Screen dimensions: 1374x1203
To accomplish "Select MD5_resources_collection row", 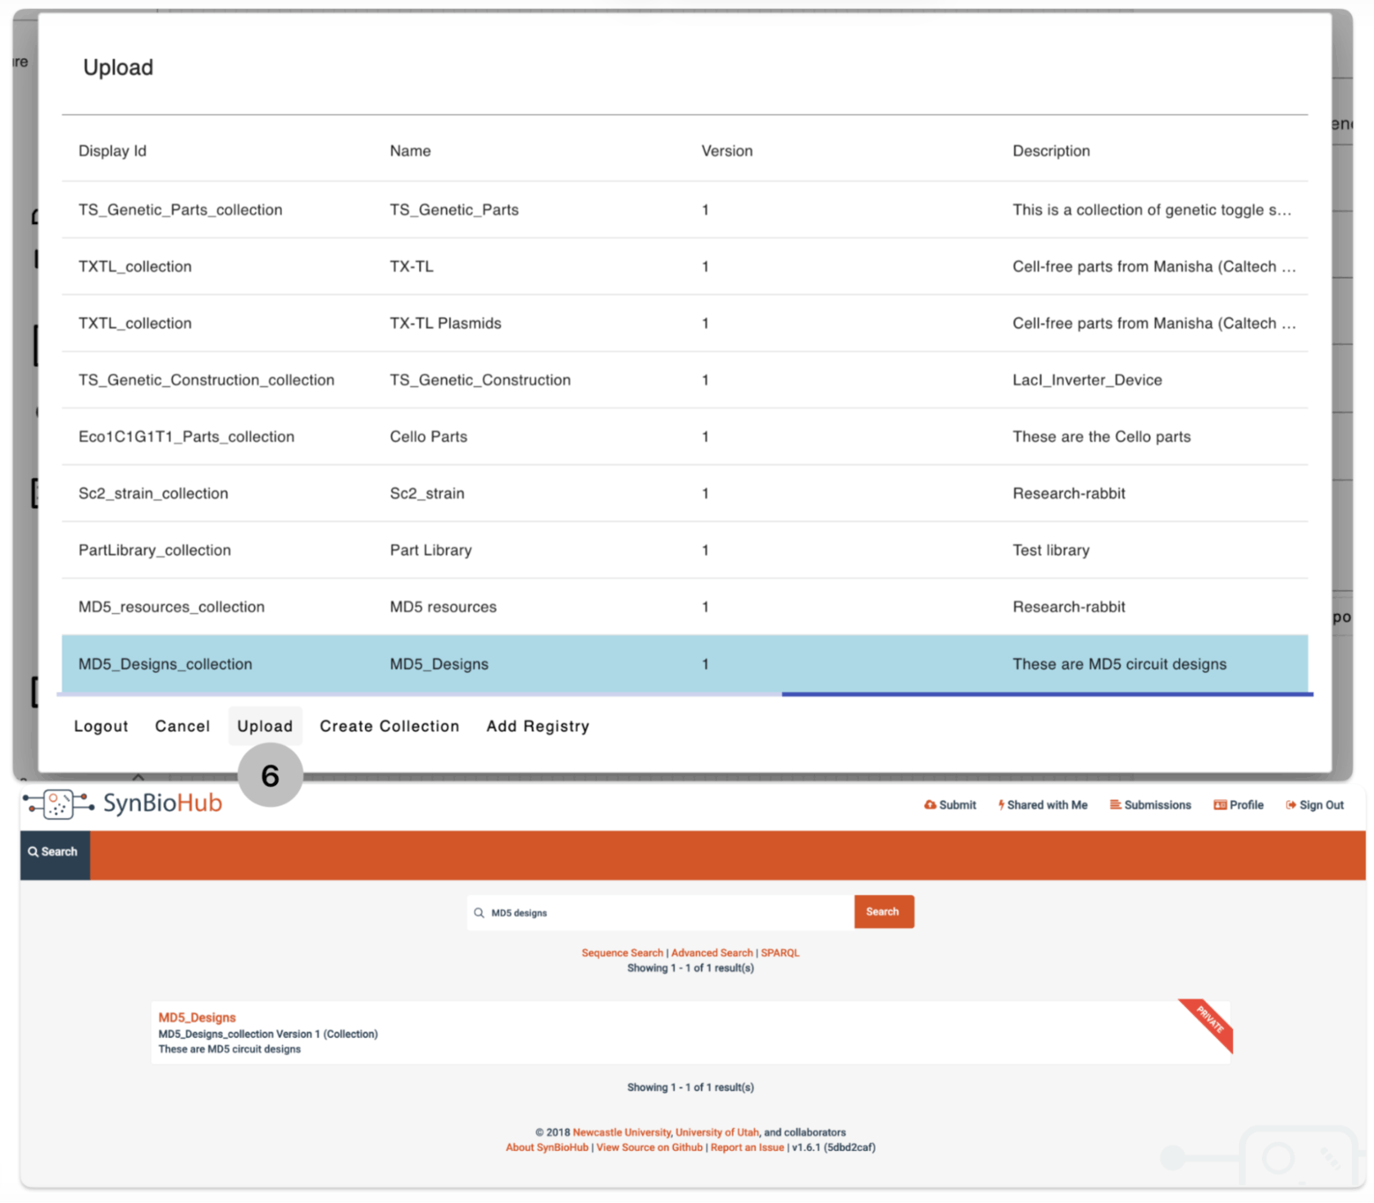I will (x=684, y=607).
